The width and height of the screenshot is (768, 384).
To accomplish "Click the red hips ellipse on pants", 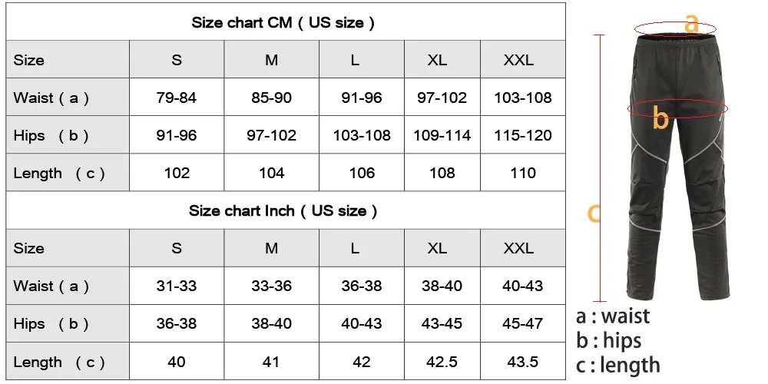I will pyautogui.click(x=678, y=108).
